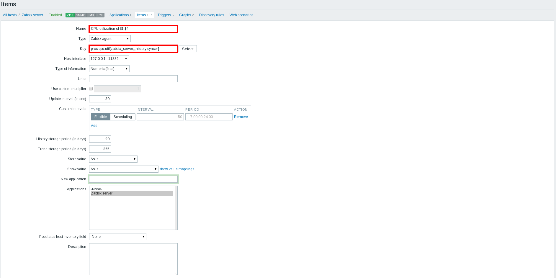Image resolution: width=556 pixels, height=278 pixels.
Task: Open the Store value dropdown
Action: click(x=113, y=159)
